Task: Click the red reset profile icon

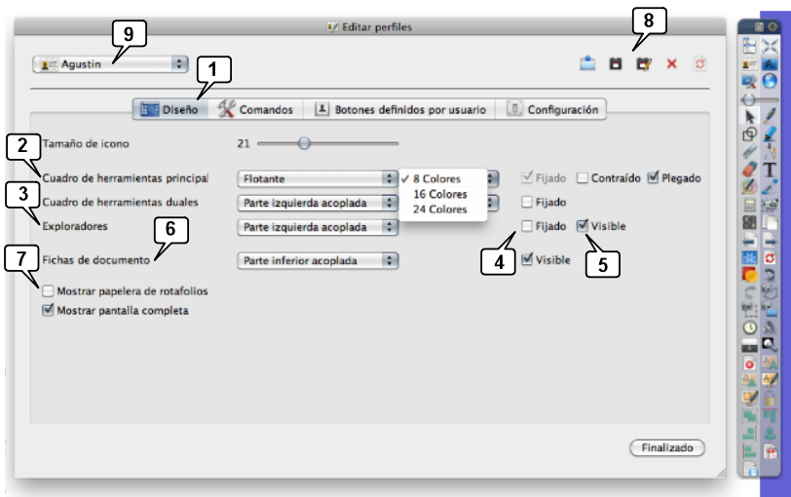Action: (699, 64)
